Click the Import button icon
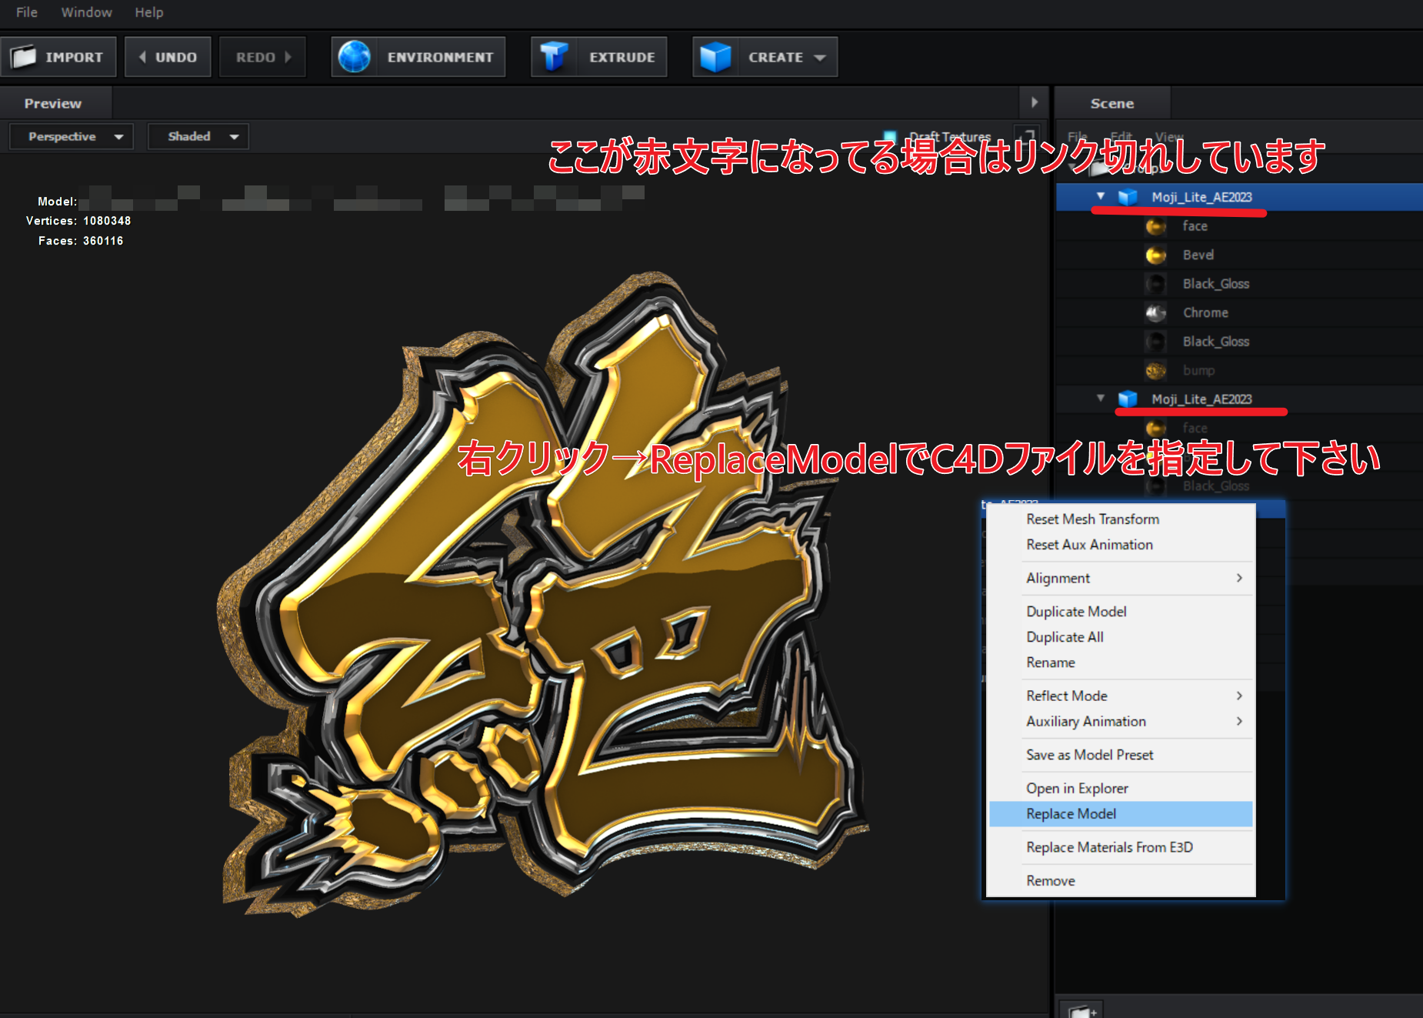Viewport: 1423px width, 1018px height. click(x=23, y=55)
